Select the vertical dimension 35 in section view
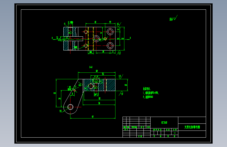 [x=59, y=99]
